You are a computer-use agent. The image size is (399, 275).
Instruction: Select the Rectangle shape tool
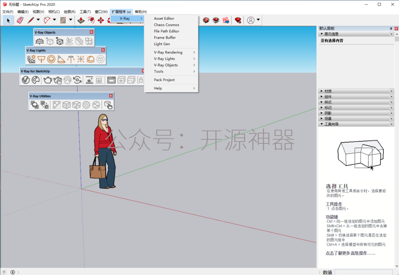point(63,20)
